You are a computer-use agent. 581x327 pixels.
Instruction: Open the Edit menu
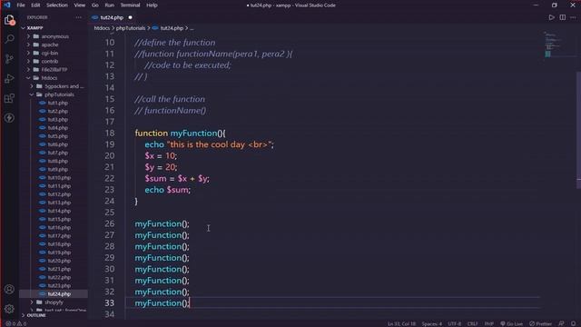(35, 5)
